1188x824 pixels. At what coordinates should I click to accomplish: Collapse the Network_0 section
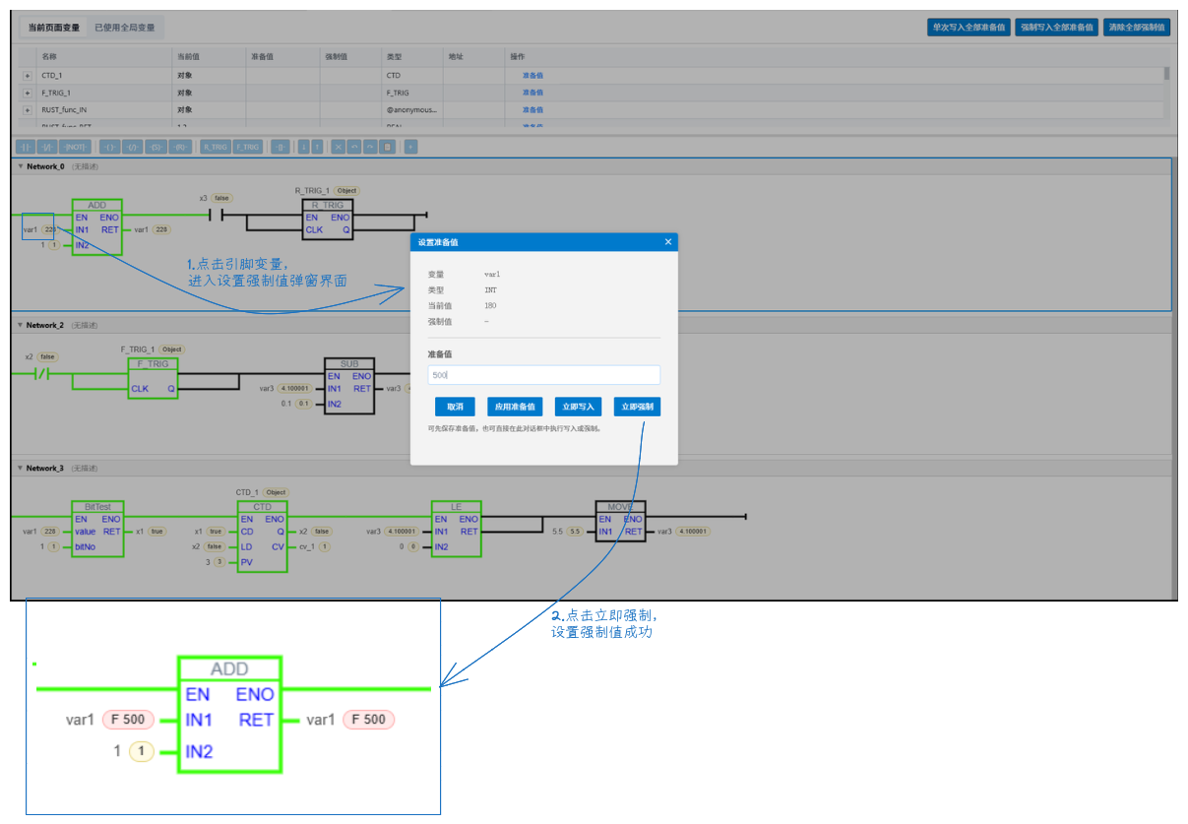pyautogui.click(x=21, y=166)
